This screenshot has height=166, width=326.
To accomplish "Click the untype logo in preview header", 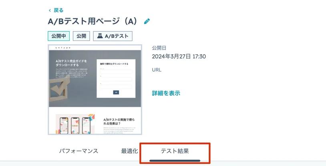I will tap(63, 48).
